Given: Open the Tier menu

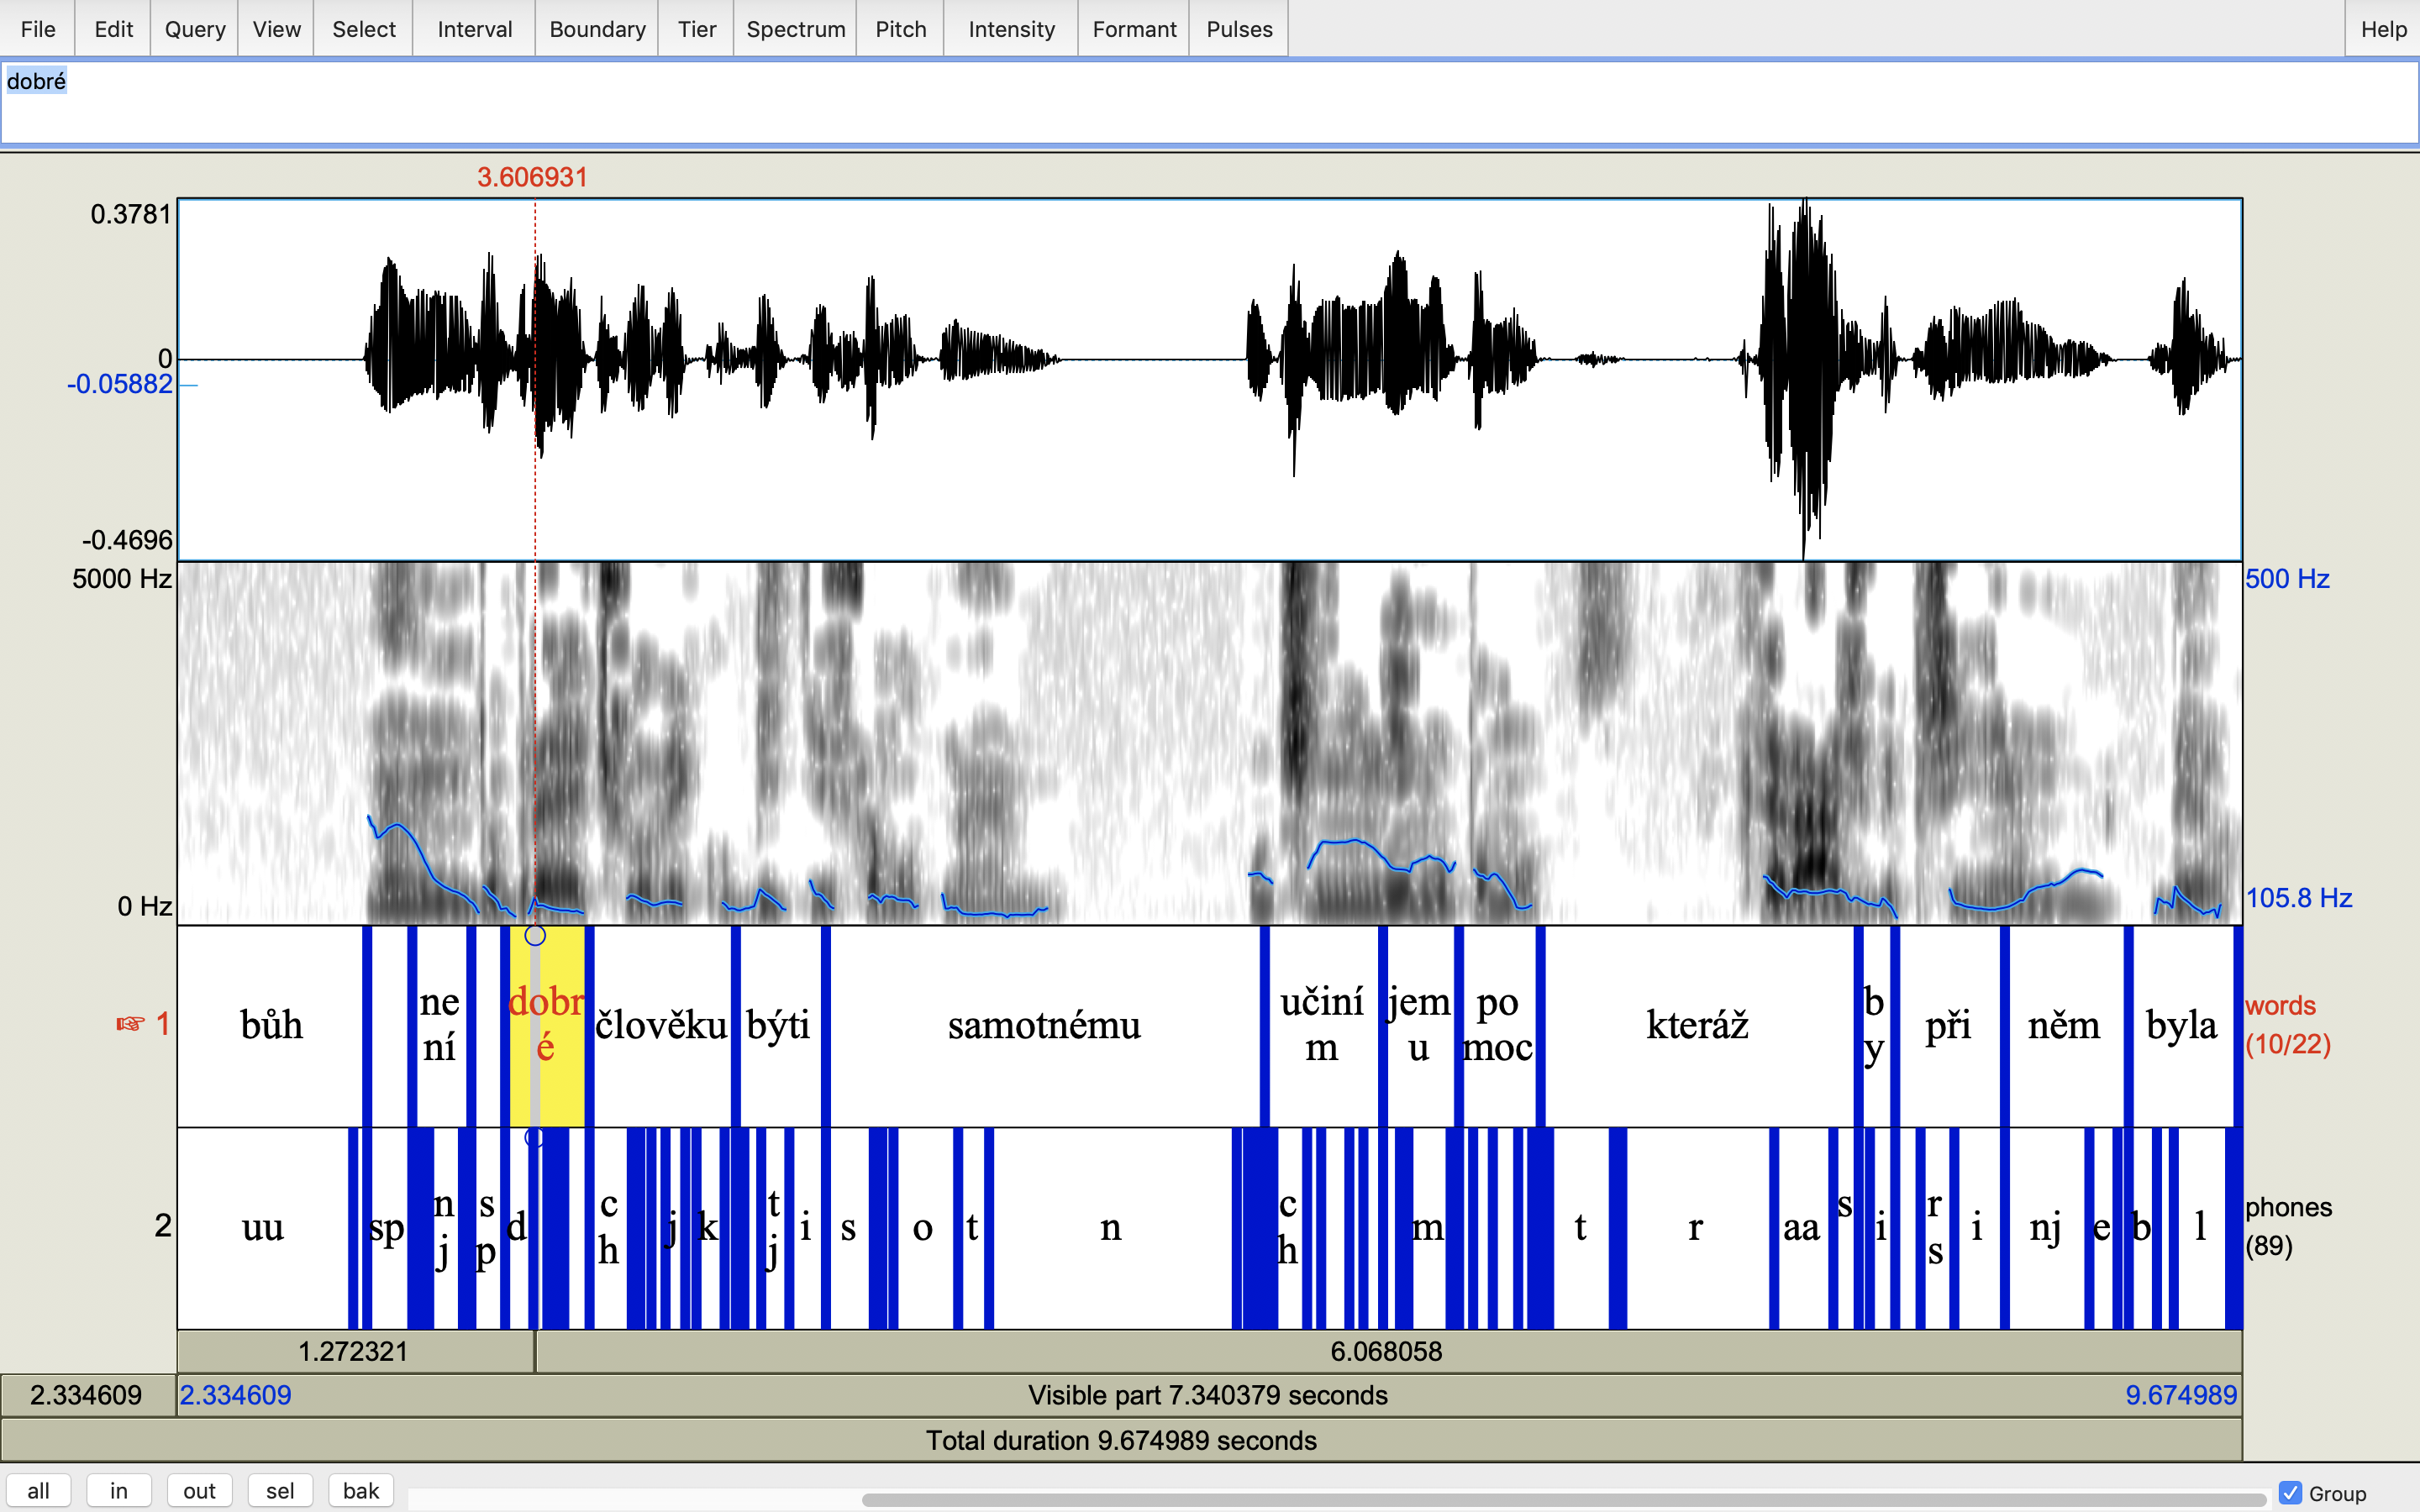Looking at the screenshot, I should (696, 29).
